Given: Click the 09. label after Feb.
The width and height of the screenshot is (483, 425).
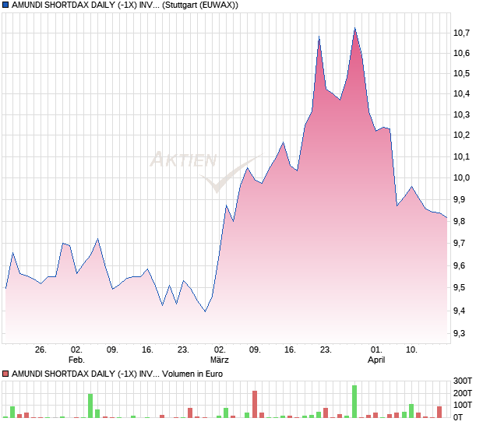Looking at the screenshot, I should click(112, 350).
